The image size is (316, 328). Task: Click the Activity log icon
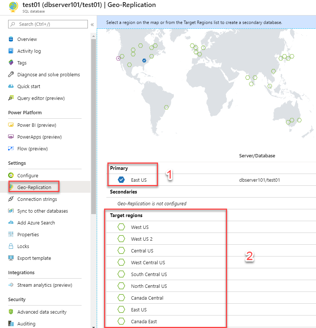[11, 51]
